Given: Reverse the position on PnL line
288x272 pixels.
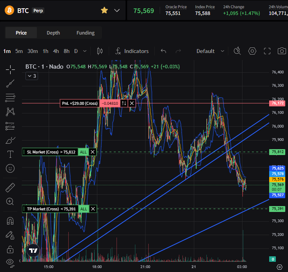Looking at the screenshot, I should 124,103.
